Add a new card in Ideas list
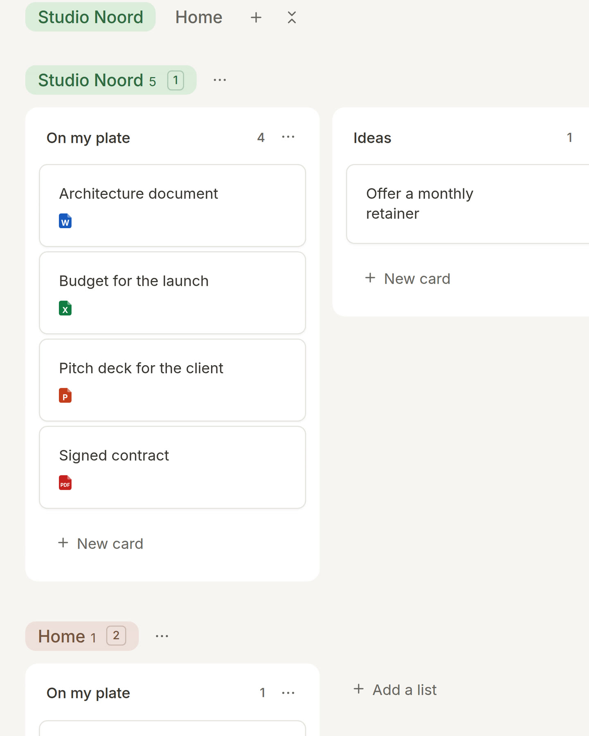 407,279
